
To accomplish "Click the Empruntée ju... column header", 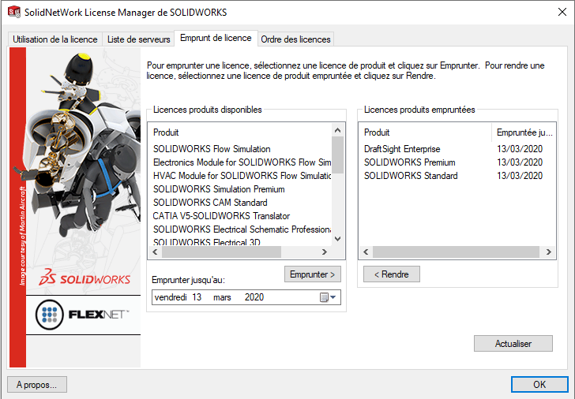I will click(x=524, y=132).
